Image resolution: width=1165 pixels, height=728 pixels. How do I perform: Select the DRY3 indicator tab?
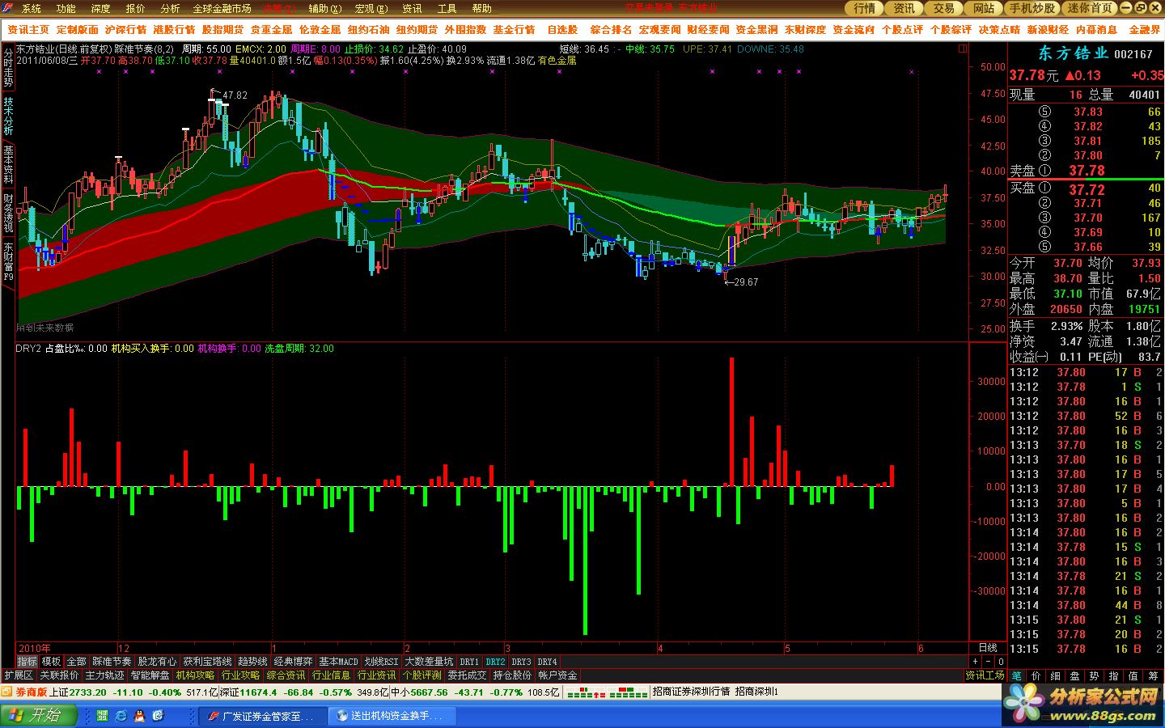(521, 662)
